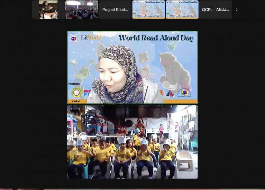This screenshot has width=265, height=190.
Task: Click the #WRAD hashtag on the orange bar
Action: pyautogui.click(x=76, y=102)
